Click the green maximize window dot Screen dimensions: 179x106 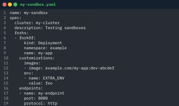15,5
